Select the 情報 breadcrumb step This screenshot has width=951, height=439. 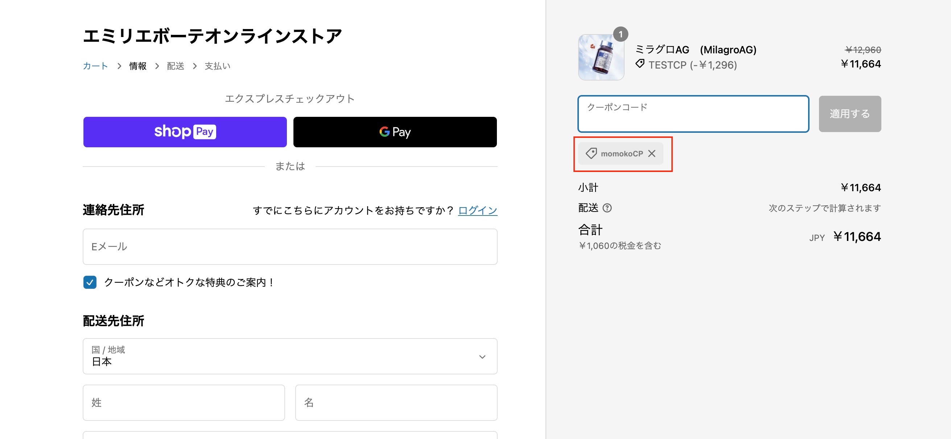click(x=138, y=66)
